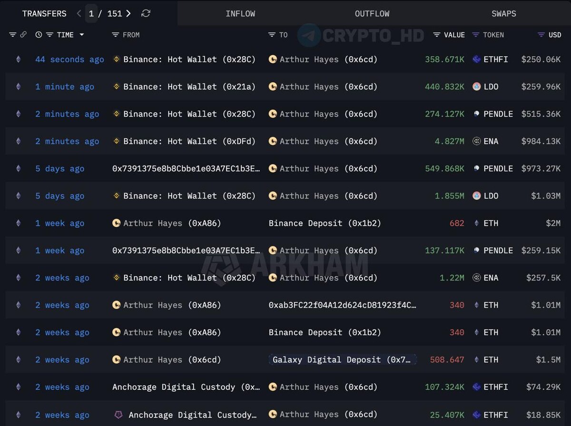Open the TOKEN column filter
Image resolution: width=571 pixels, height=426 pixels.
476,35
